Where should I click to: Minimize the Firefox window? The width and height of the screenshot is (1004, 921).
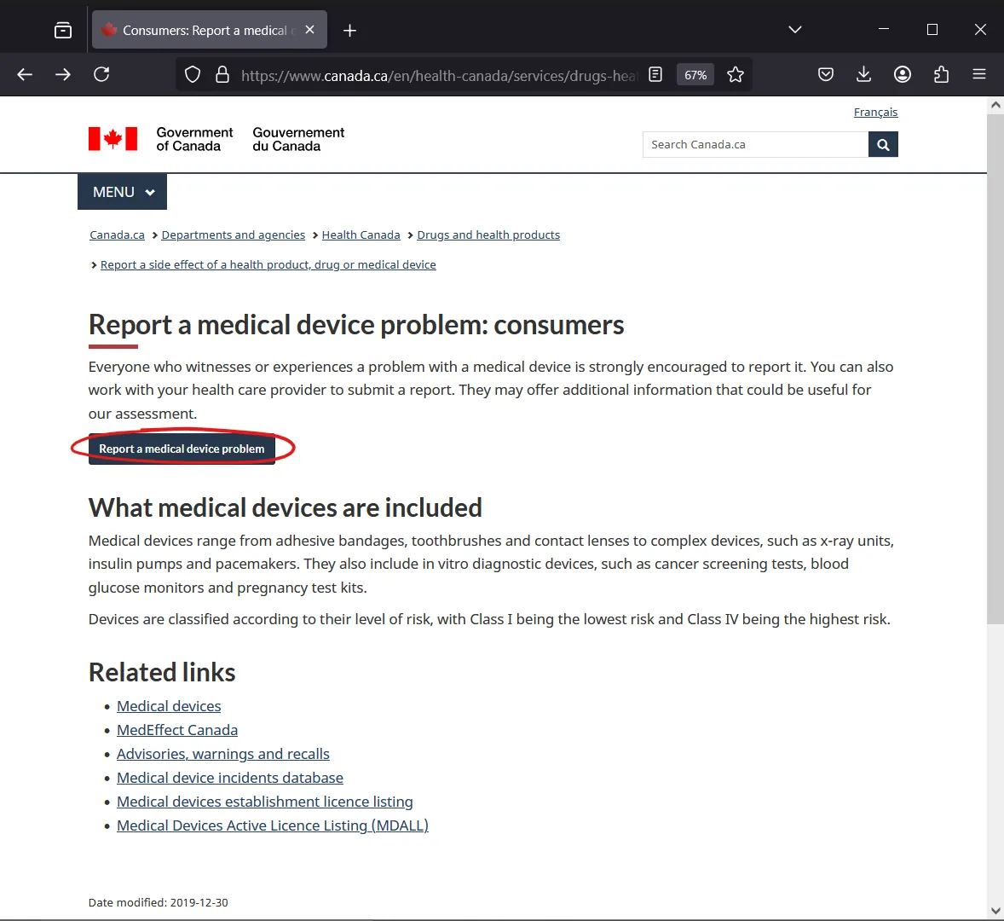pyautogui.click(x=884, y=30)
